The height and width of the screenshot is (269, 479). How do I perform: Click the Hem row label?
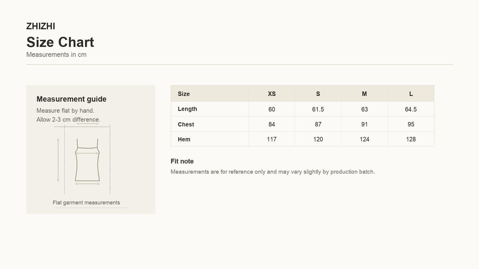pos(184,139)
